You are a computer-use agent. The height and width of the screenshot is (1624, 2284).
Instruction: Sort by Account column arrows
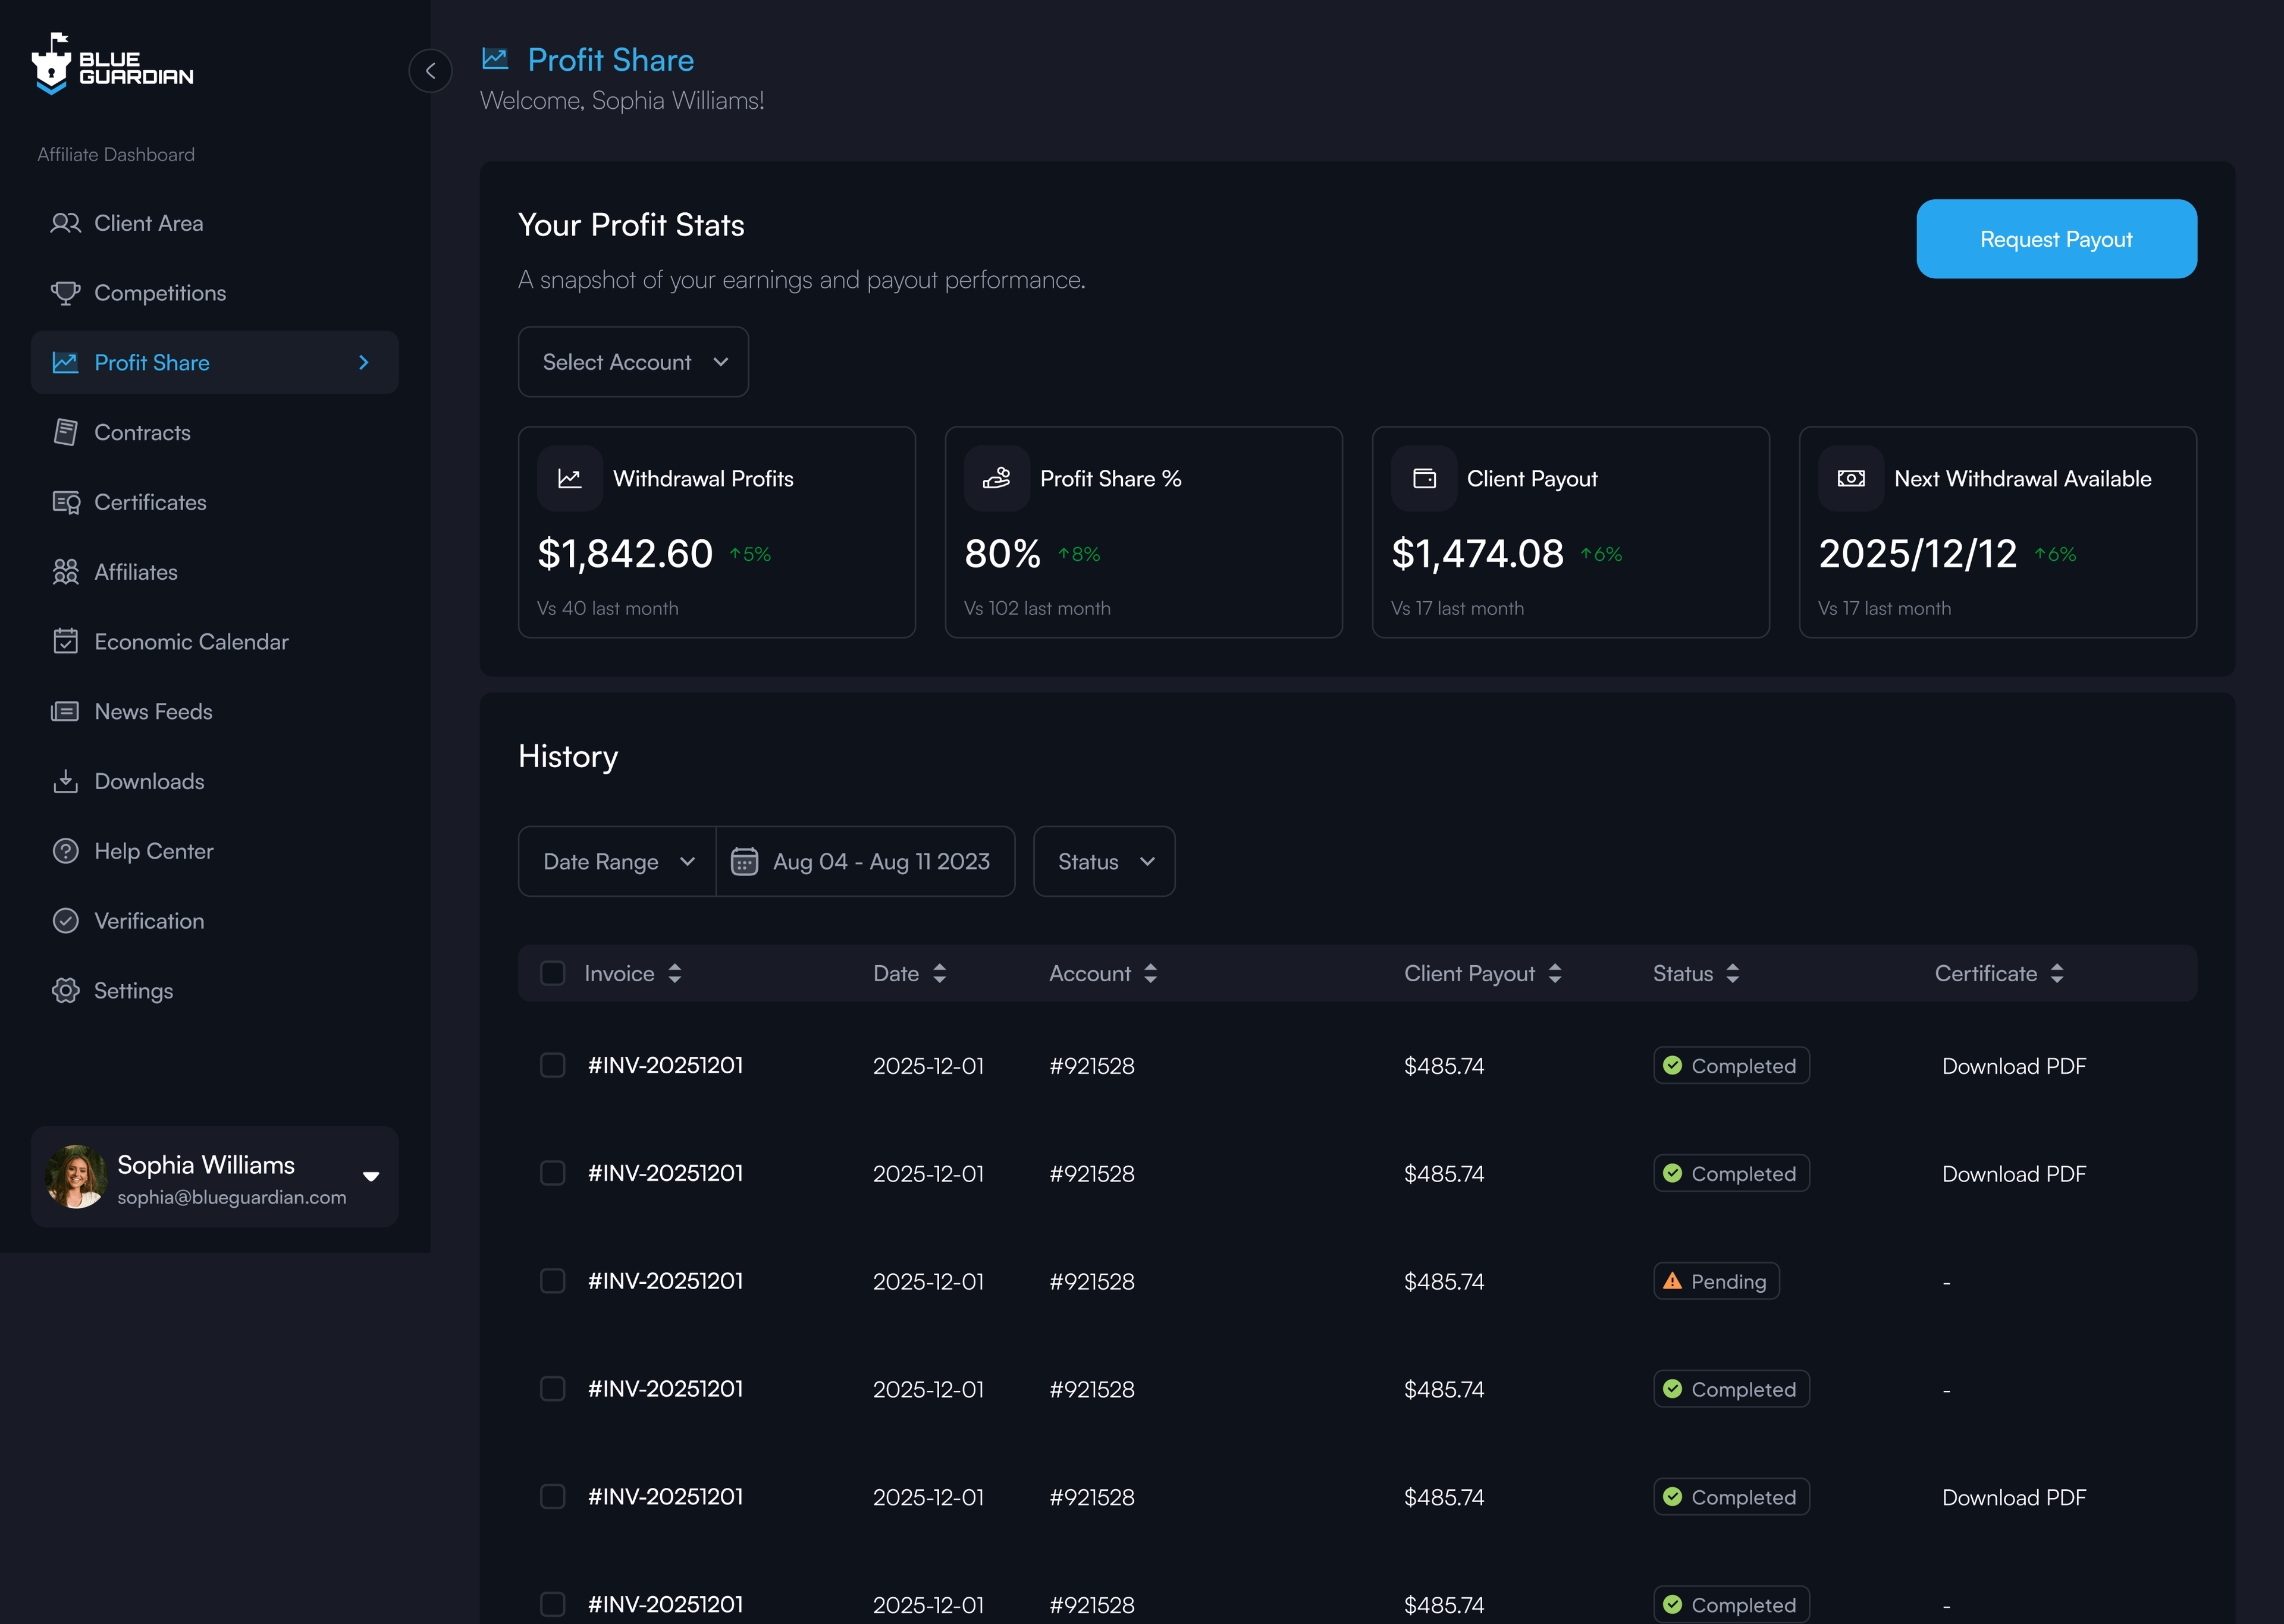1151,973
